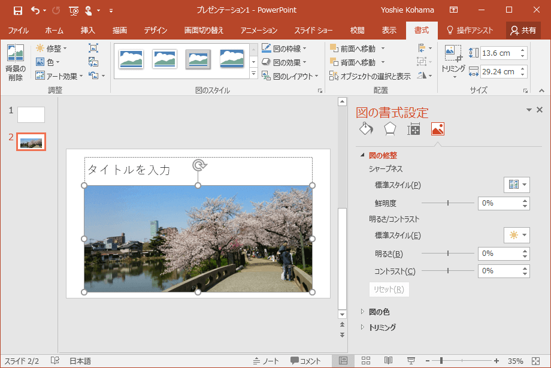The image size is (551, 368).
Task: Click the Save icon in quick access toolbar
Action: click(x=17, y=10)
